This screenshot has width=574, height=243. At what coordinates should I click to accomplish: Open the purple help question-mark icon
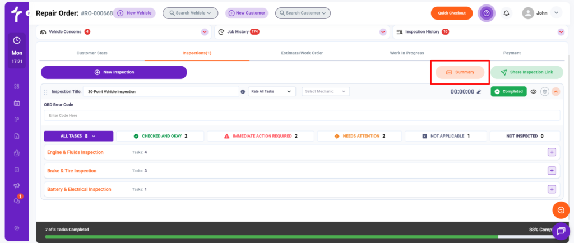[487, 13]
